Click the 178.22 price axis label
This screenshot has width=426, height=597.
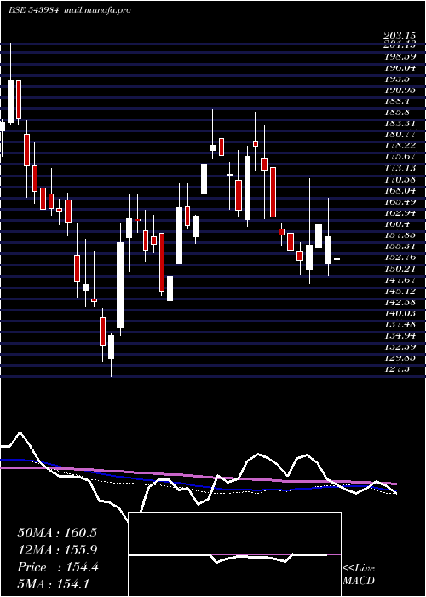pos(400,146)
